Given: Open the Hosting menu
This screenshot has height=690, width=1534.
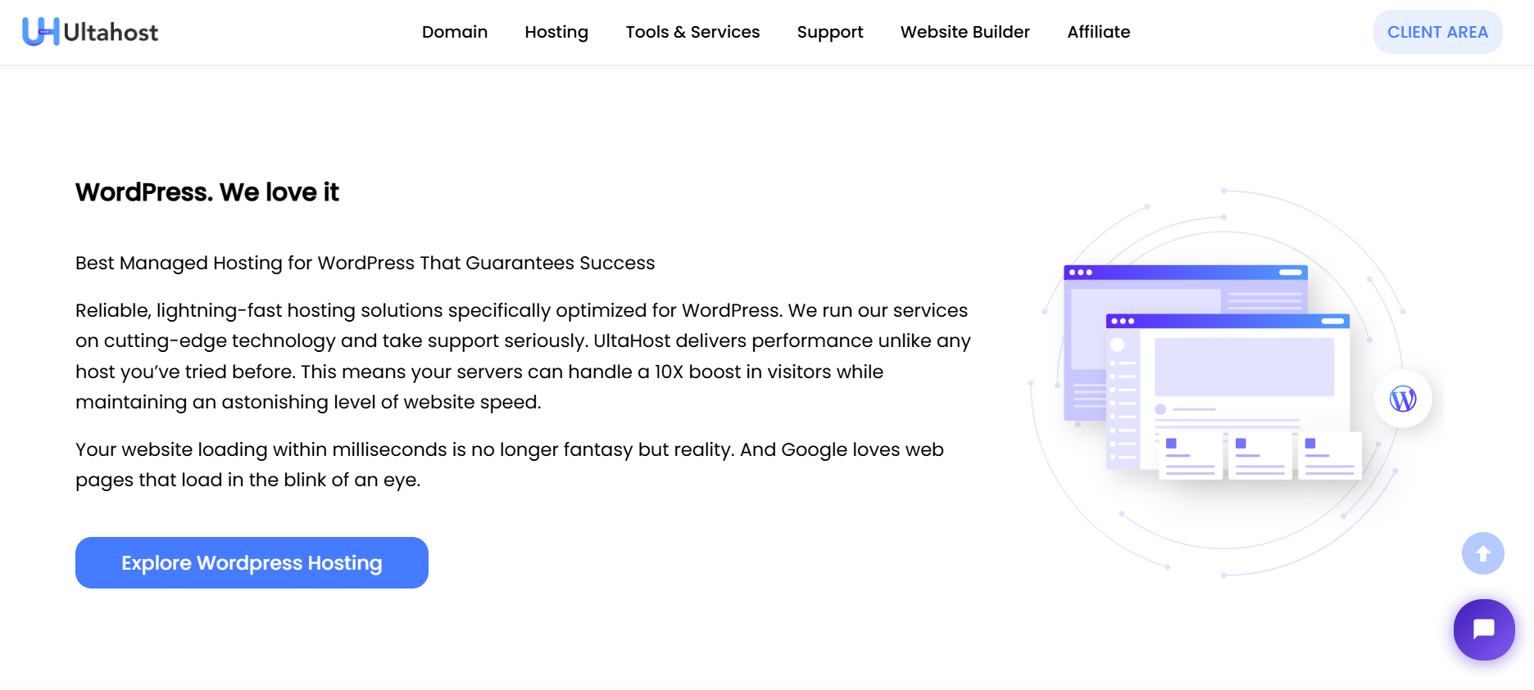Looking at the screenshot, I should (x=556, y=32).
